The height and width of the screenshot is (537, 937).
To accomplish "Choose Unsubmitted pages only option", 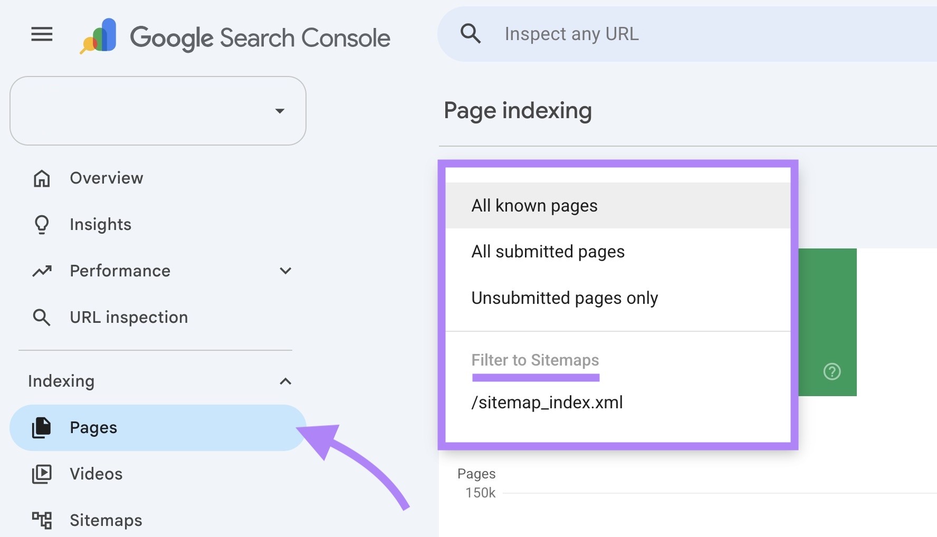I will (618, 298).
